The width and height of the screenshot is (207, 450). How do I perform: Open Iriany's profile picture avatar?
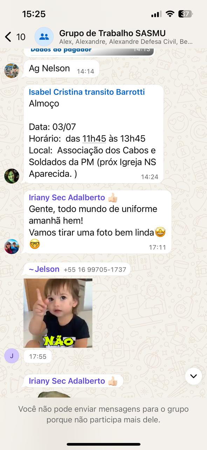[x=12, y=246]
